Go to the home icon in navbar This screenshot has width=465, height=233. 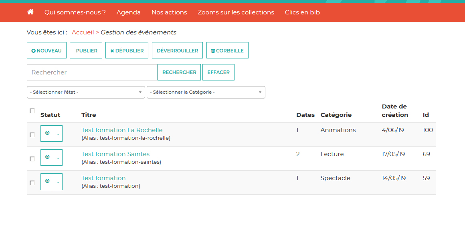click(x=30, y=12)
